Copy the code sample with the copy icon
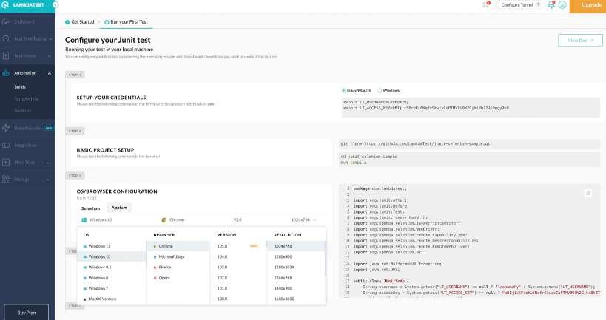Viewport: 606px width, 320px height. click(588, 193)
